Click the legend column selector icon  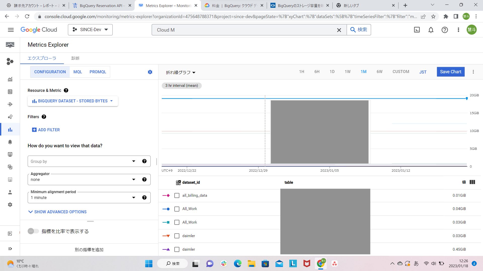coord(472,182)
